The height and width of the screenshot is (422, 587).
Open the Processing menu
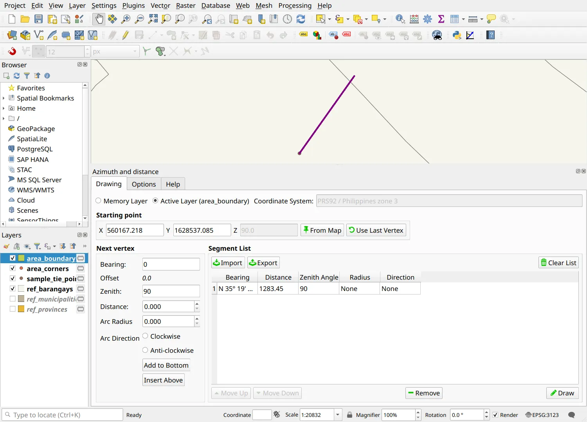295,5
